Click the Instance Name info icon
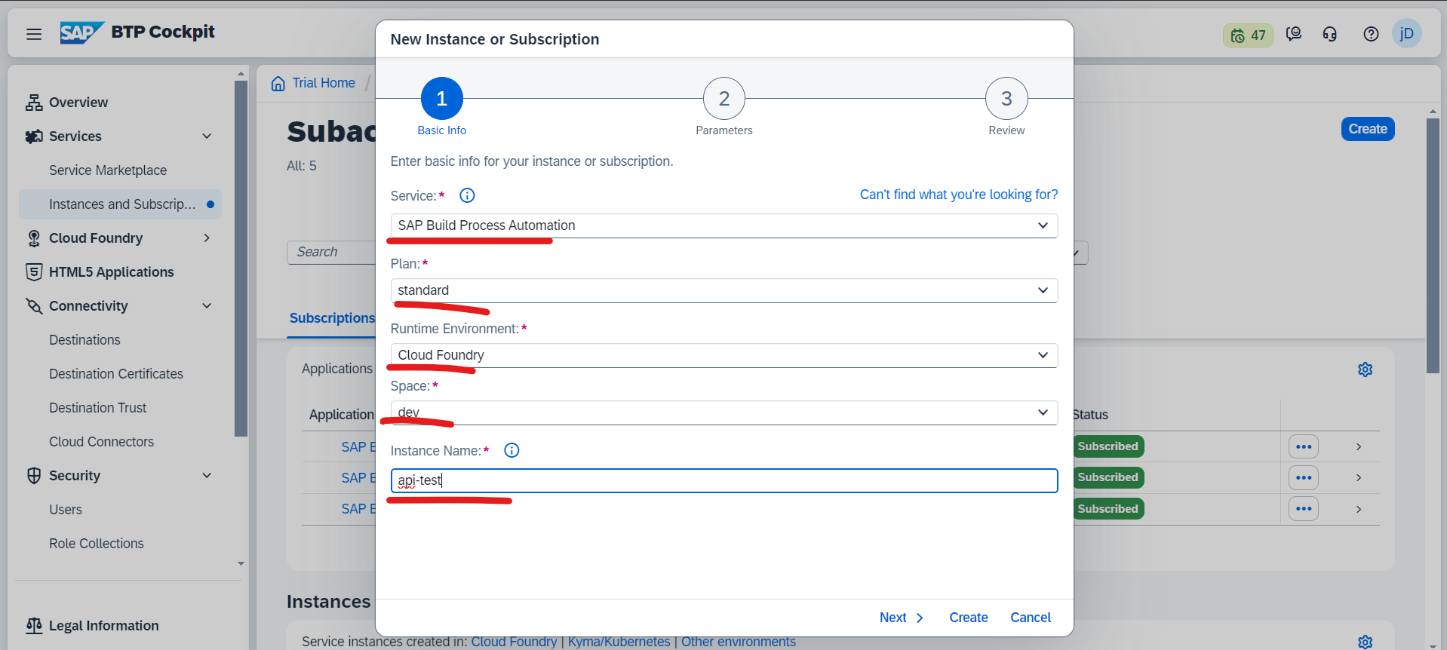 512,450
